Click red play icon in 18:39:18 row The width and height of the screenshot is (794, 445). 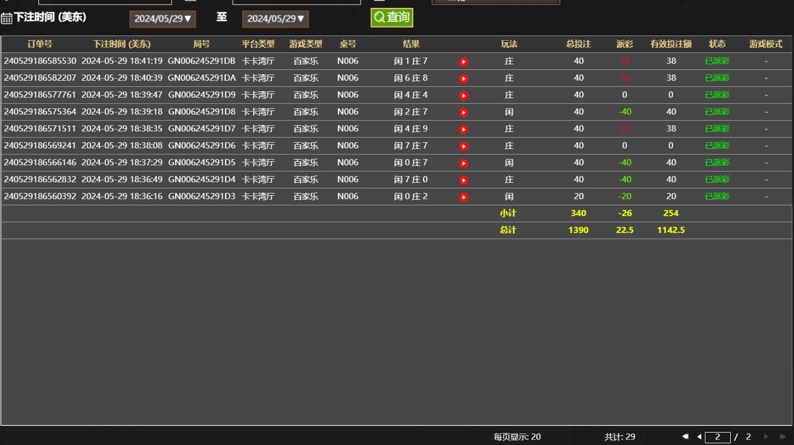coord(464,112)
